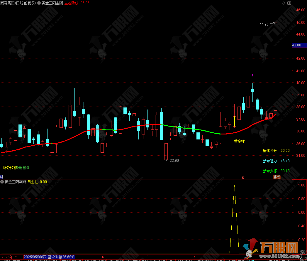Click the 34.00 price axis label
The height and width of the screenshot is (261, 307).
pos(301,156)
